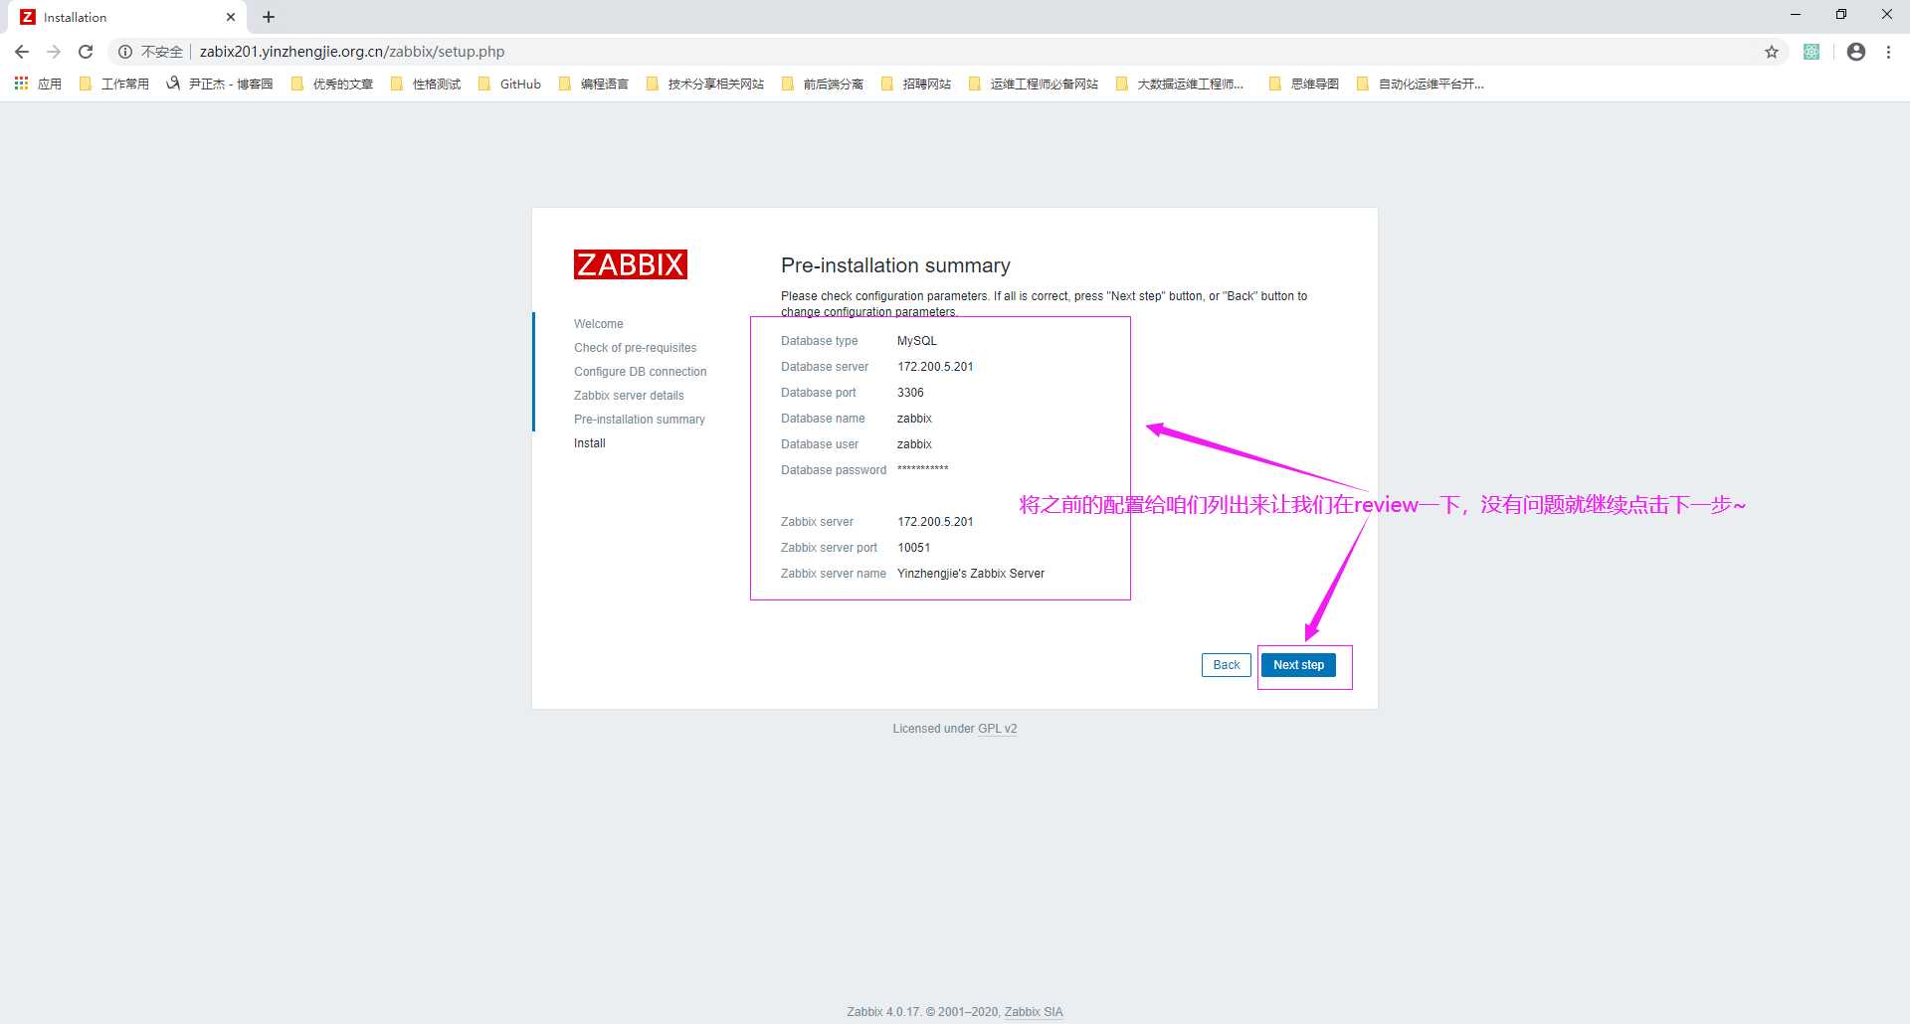Image resolution: width=1910 pixels, height=1024 pixels.
Task: Open 招聘网站 bookmark folder
Action: tap(916, 84)
